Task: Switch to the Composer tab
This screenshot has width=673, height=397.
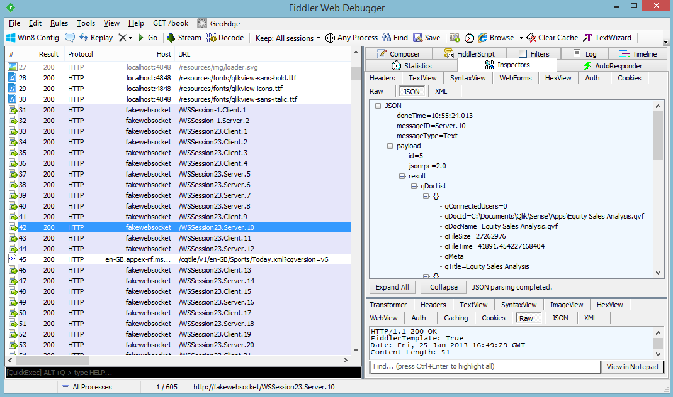Action: coord(399,54)
